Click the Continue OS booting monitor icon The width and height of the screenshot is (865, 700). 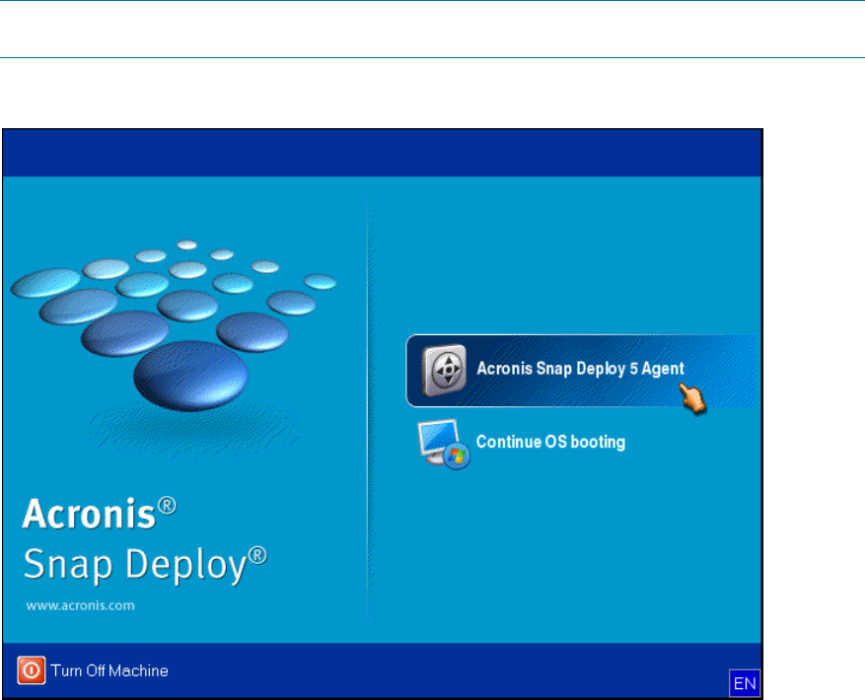[x=438, y=442]
